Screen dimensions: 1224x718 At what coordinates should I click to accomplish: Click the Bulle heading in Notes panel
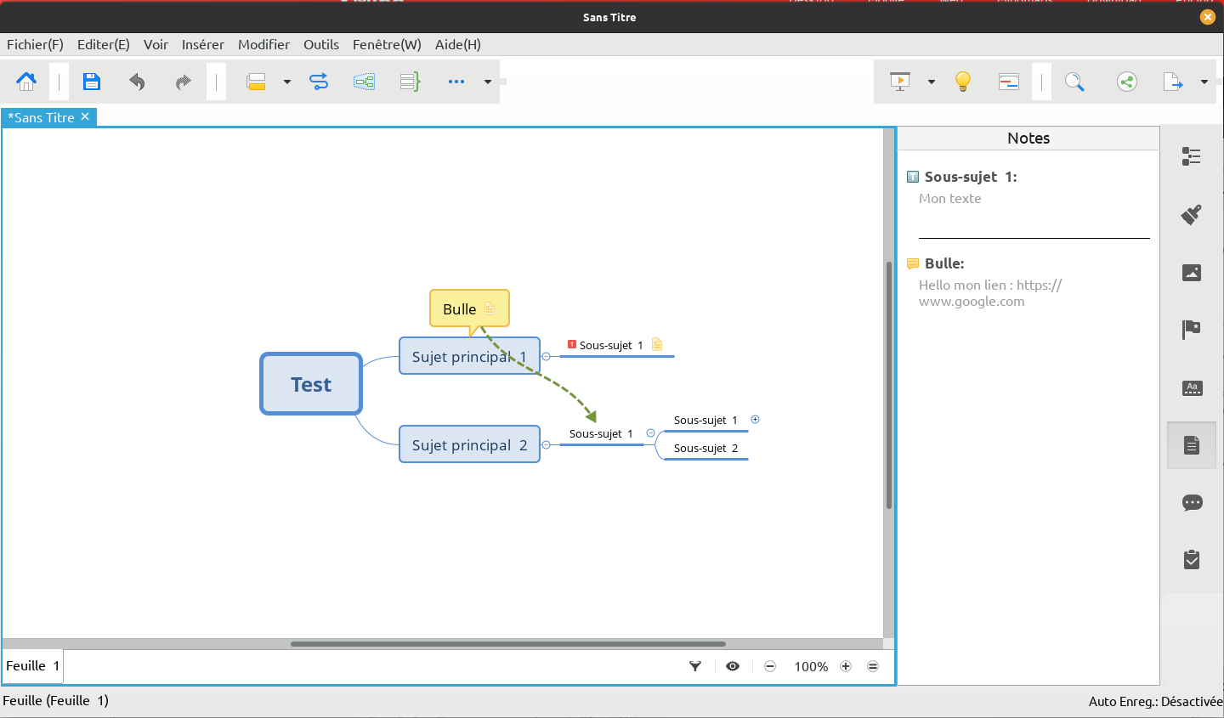pyautogui.click(x=944, y=263)
